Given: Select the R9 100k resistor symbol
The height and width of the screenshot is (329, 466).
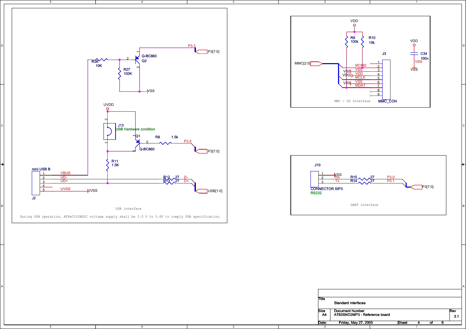Looking at the screenshot, I should pyautogui.click(x=346, y=41).
